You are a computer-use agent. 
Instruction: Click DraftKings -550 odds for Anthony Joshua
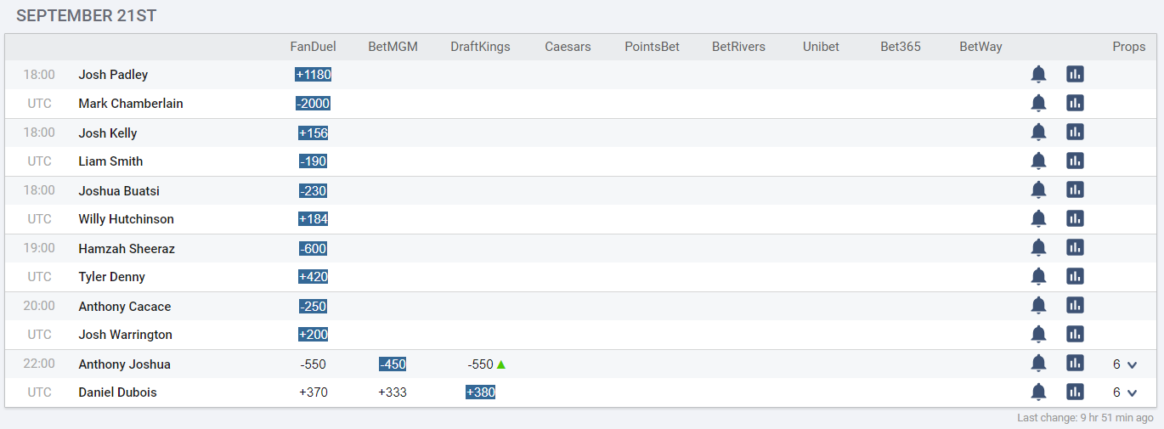(481, 364)
